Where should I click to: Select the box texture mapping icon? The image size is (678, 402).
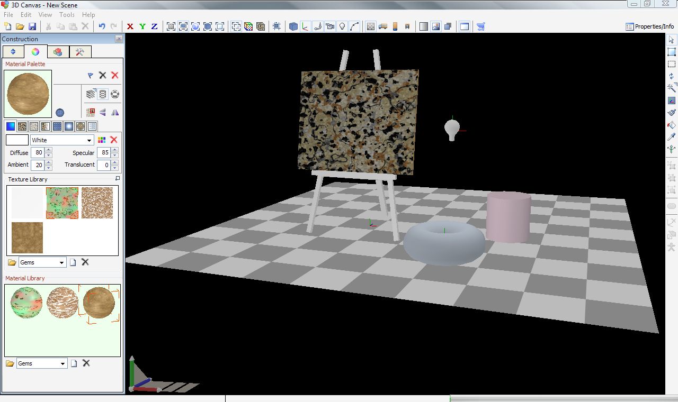click(x=91, y=94)
